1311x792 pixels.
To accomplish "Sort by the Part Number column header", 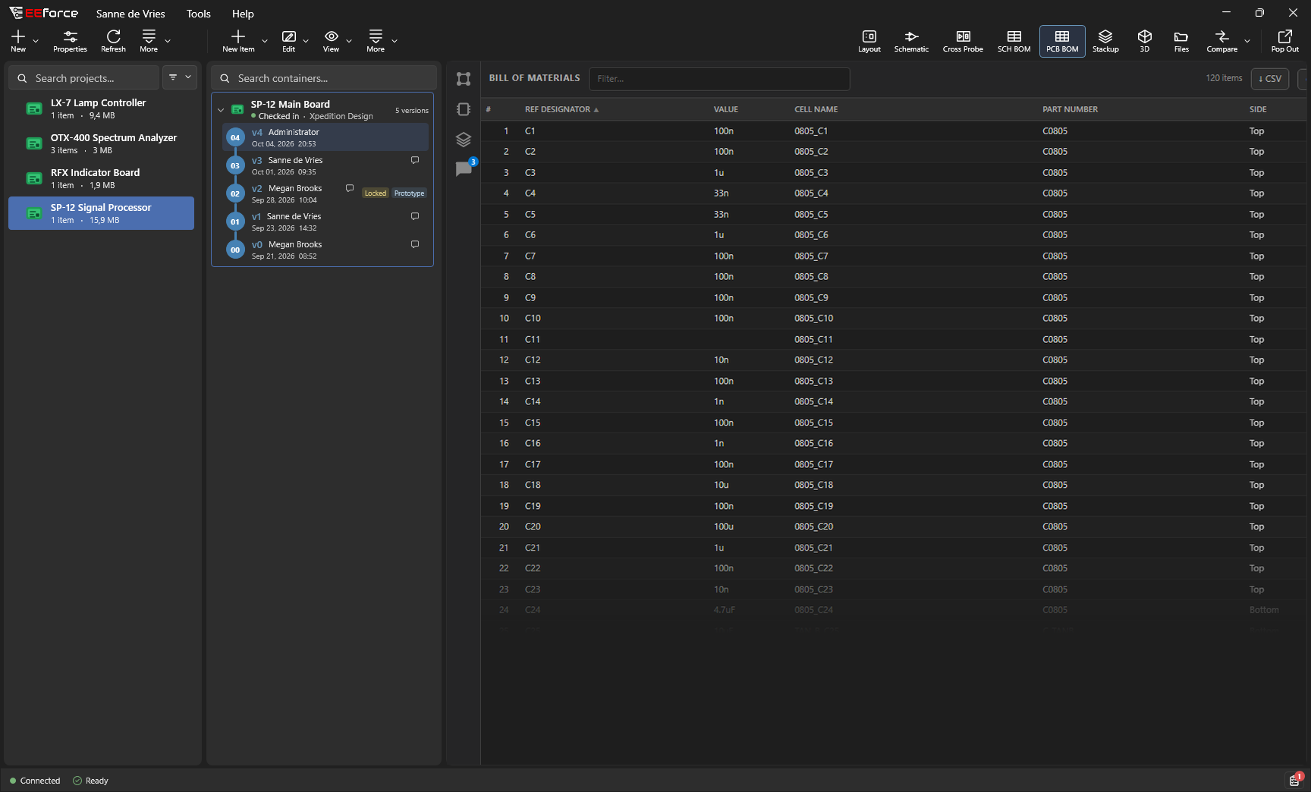I will point(1070,109).
